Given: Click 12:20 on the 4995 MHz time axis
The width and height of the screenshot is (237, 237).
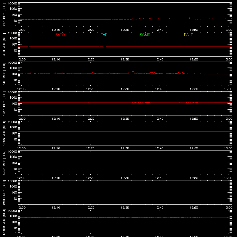Looking at the screenshot, I should [x=90, y=178].
